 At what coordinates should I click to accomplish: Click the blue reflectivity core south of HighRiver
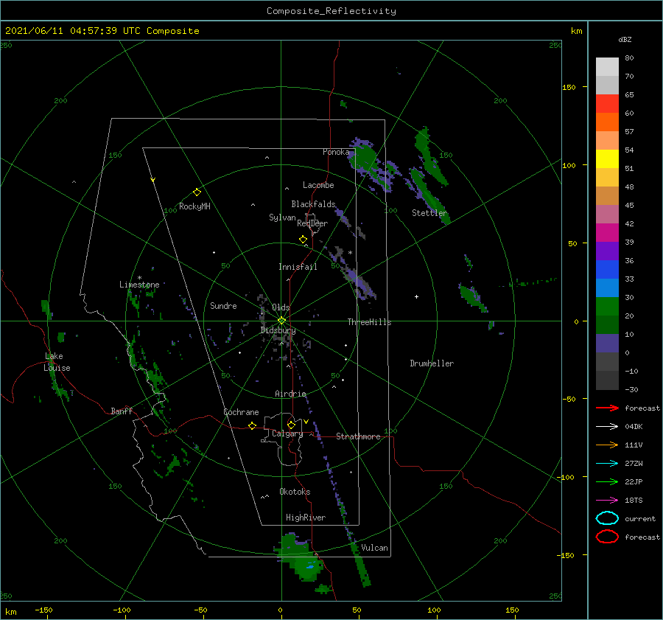pyautogui.click(x=310, y=566)
